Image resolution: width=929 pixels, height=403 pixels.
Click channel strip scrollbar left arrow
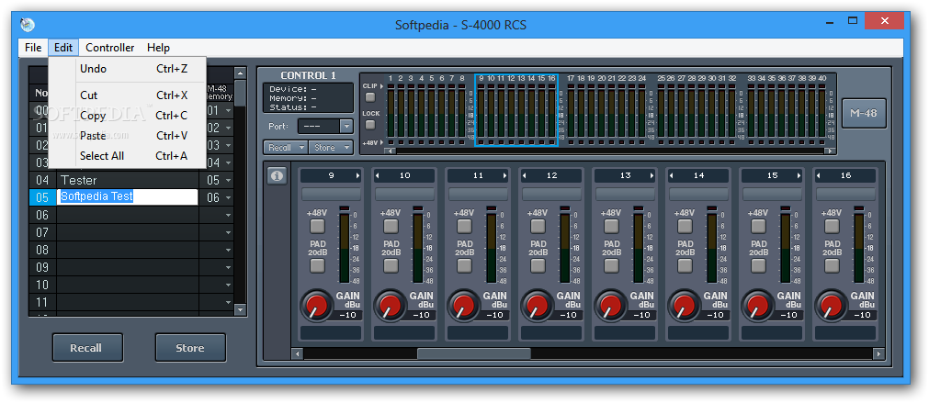tap(297, 353)
